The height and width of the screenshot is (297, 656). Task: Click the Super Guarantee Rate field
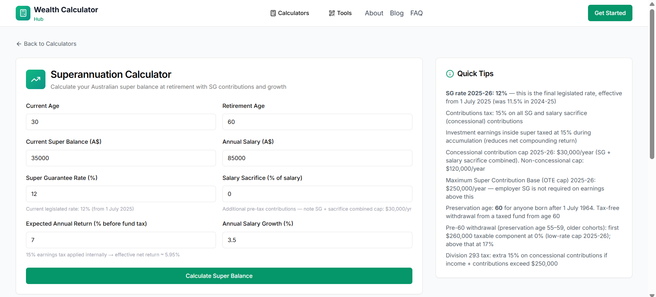coord(121,194)
